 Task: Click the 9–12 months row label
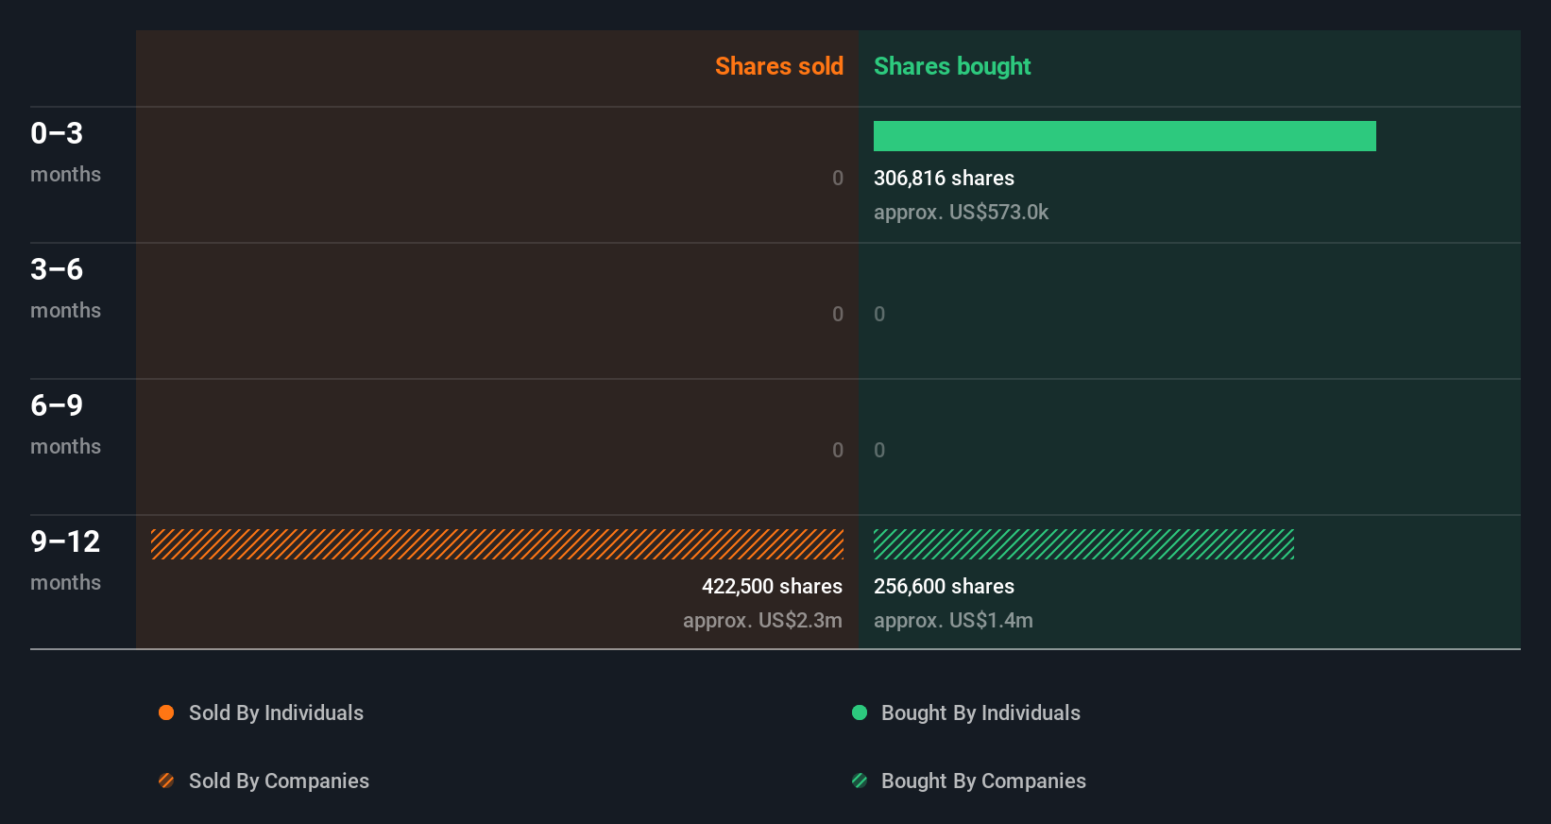65,560
